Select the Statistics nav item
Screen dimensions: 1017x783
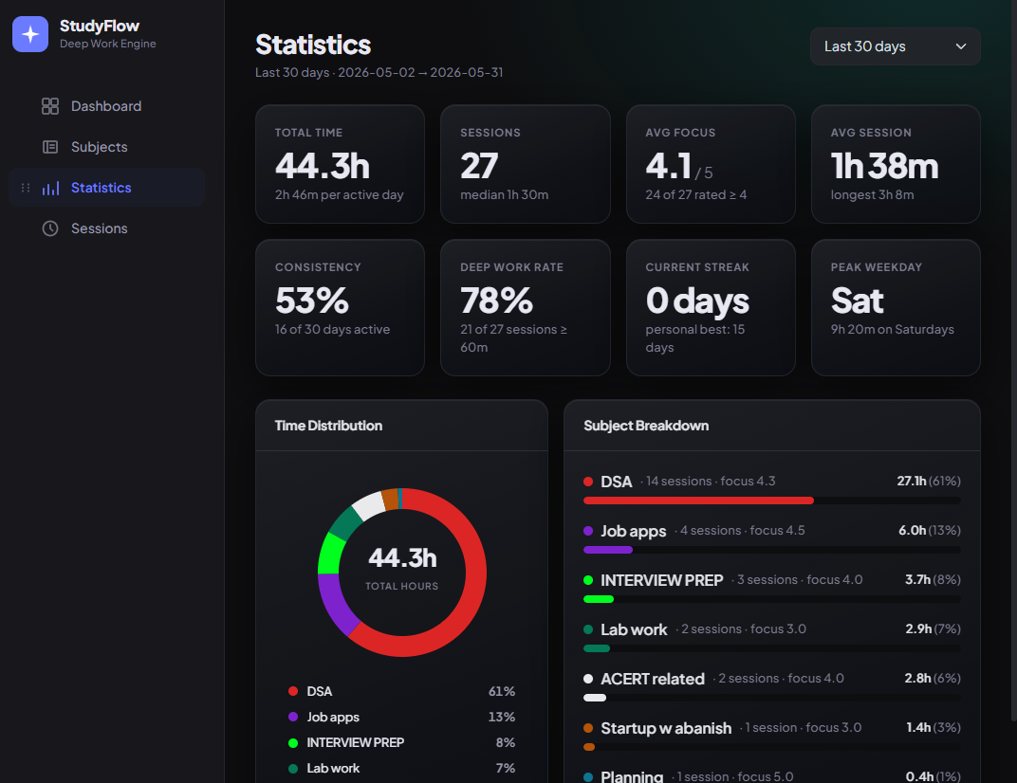click(107, 188)
